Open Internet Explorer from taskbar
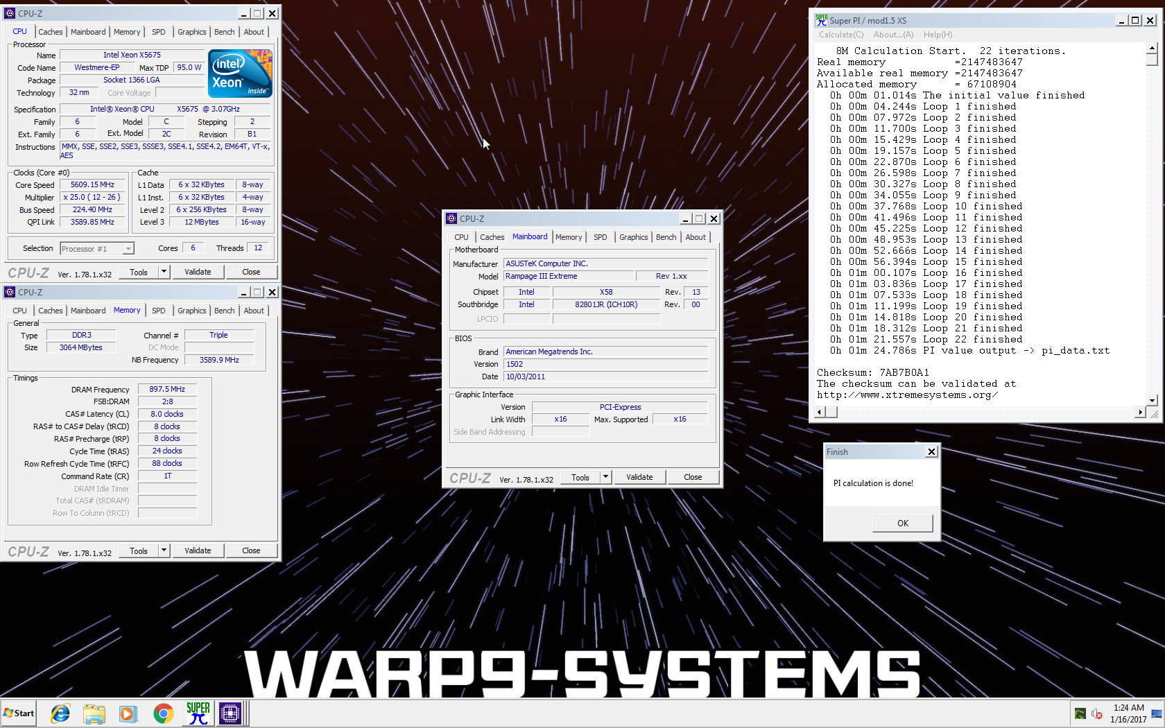This screenshot has width=1165, height=728. pyautogui.click(x=60, y=713)
